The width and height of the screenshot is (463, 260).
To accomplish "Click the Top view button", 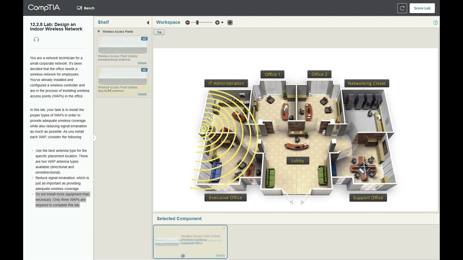I will (x=159, y=32).
